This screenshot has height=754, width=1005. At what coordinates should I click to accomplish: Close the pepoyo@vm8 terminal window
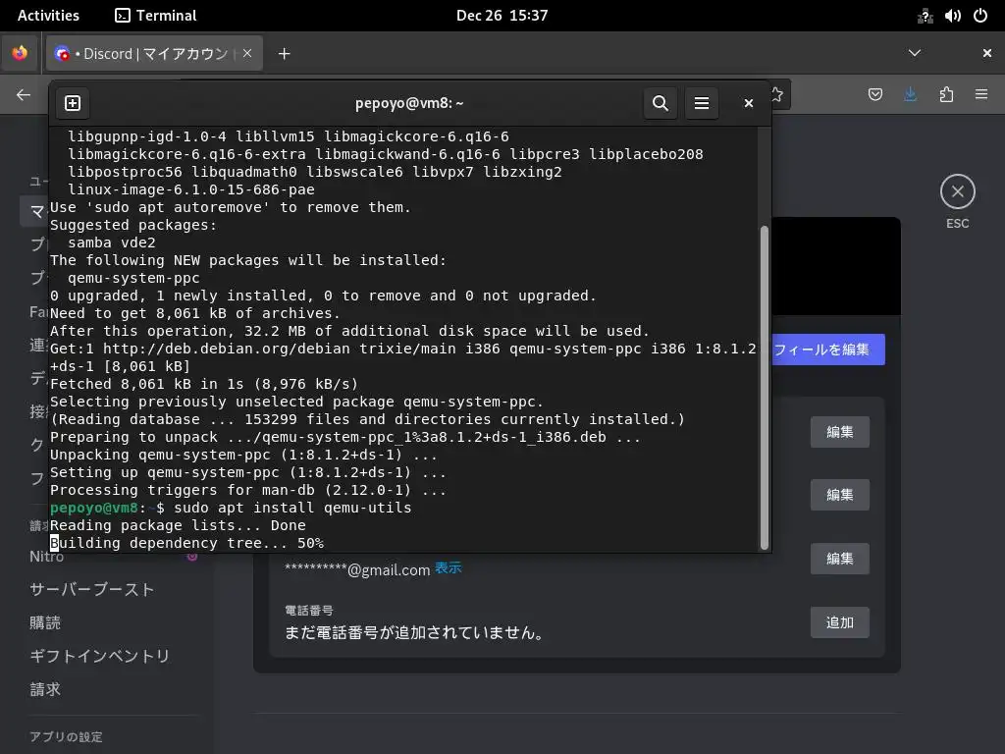point(748,103)
